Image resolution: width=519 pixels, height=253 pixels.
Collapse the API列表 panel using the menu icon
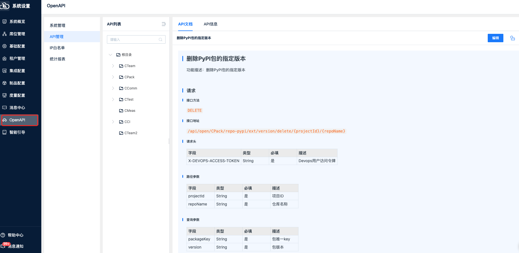(x=164, y=24)
